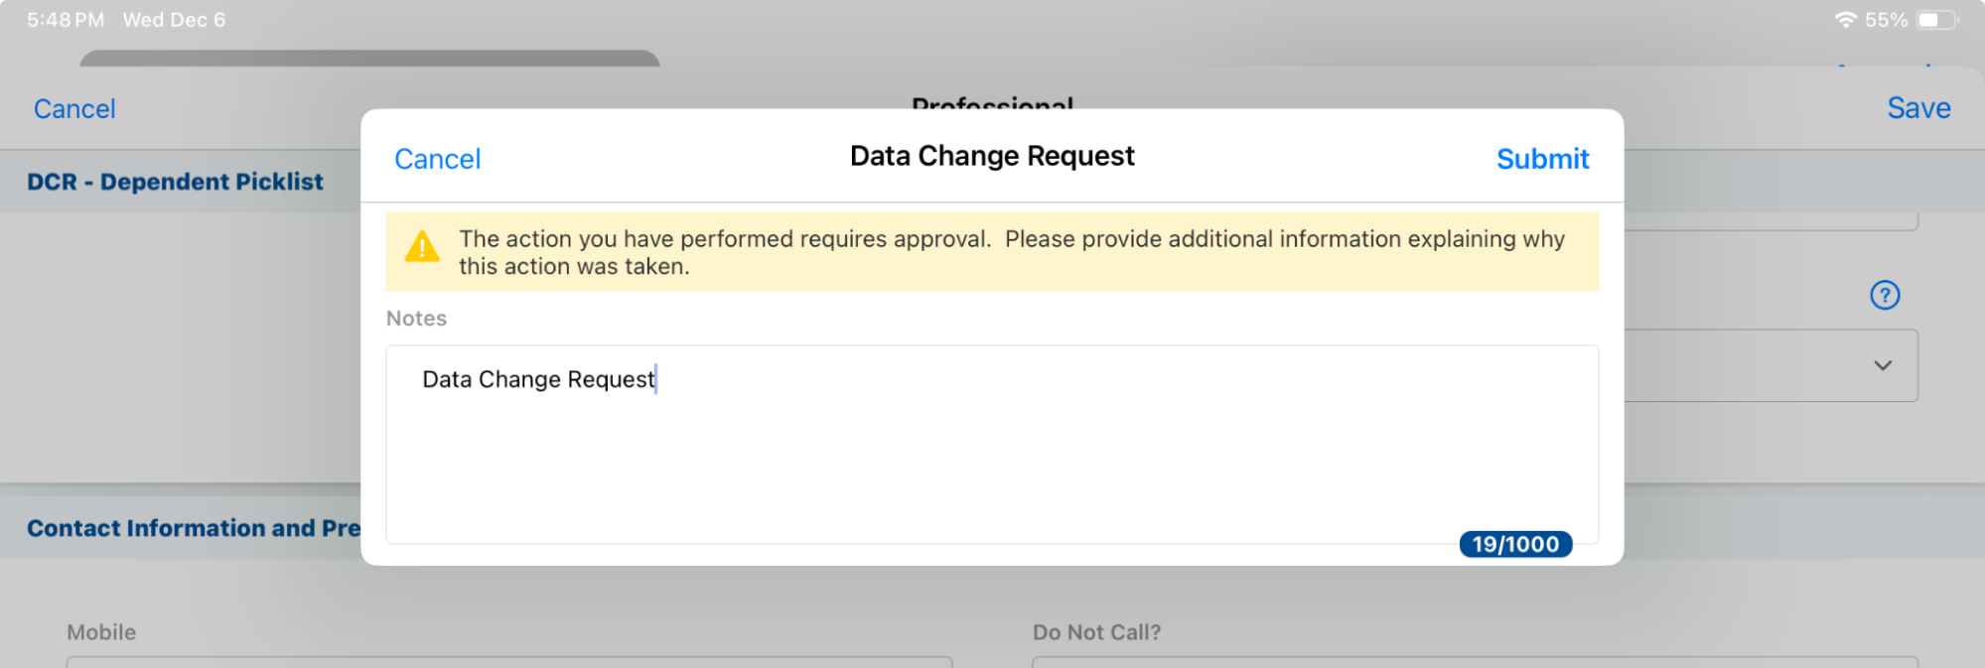Image resolution: width=1985 pixels, height=668 pixels.
Task: Tap the battery indicator icon
Action: [x=1936, y=20]
